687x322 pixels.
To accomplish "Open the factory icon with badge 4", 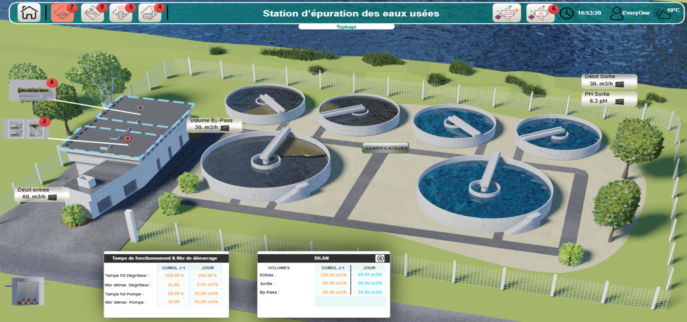I will 150,13.
